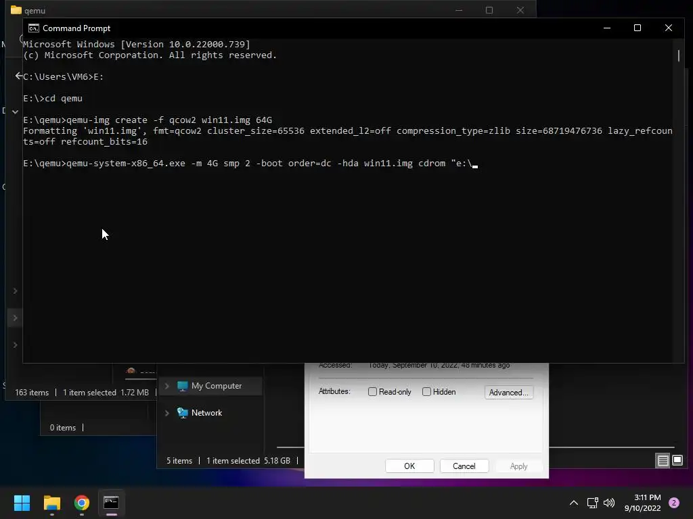
Task: Toggle the Hidden attribute checkbox
Action: (426, 392)
